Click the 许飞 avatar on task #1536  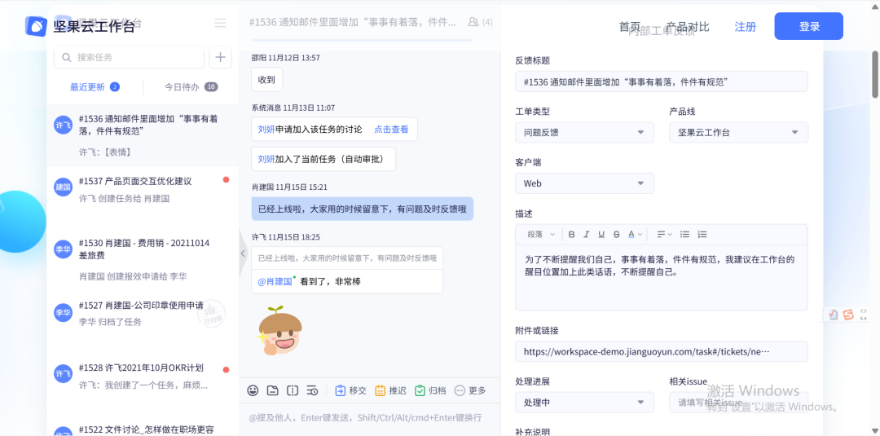pos(63,126)
